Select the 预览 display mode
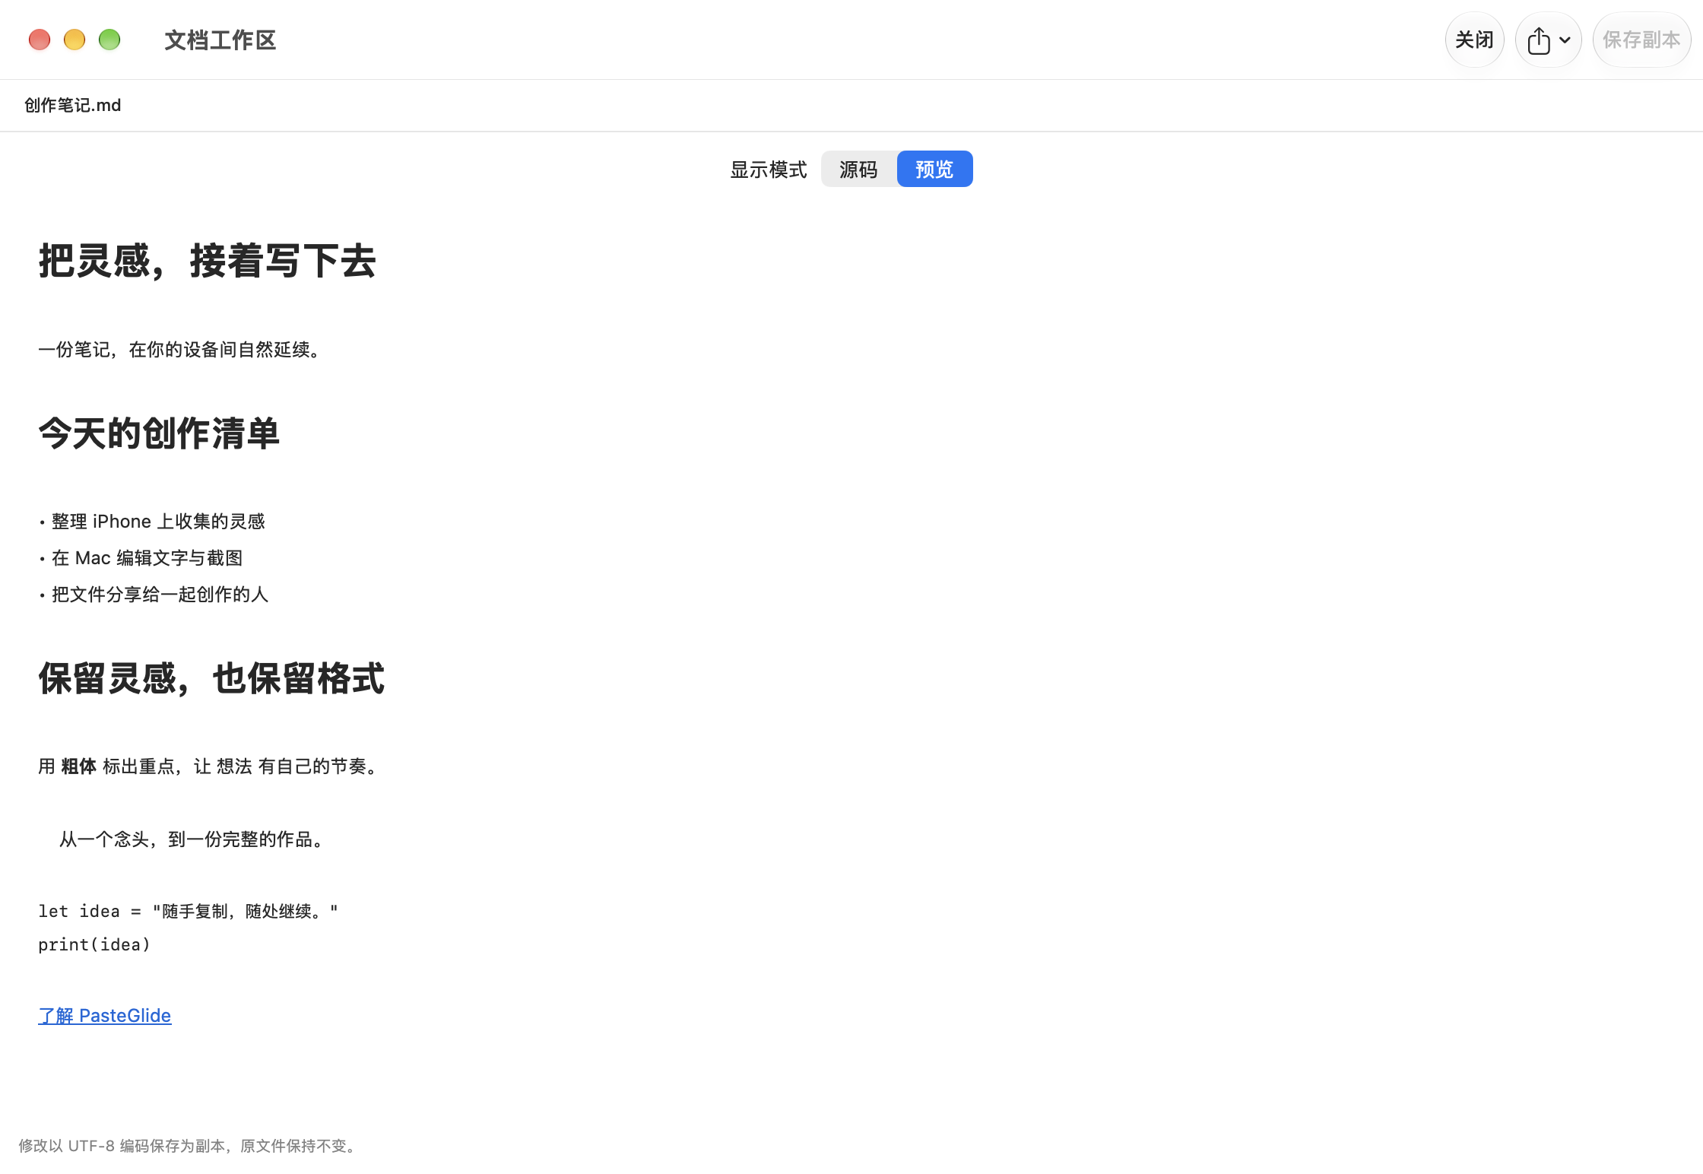 934,169
